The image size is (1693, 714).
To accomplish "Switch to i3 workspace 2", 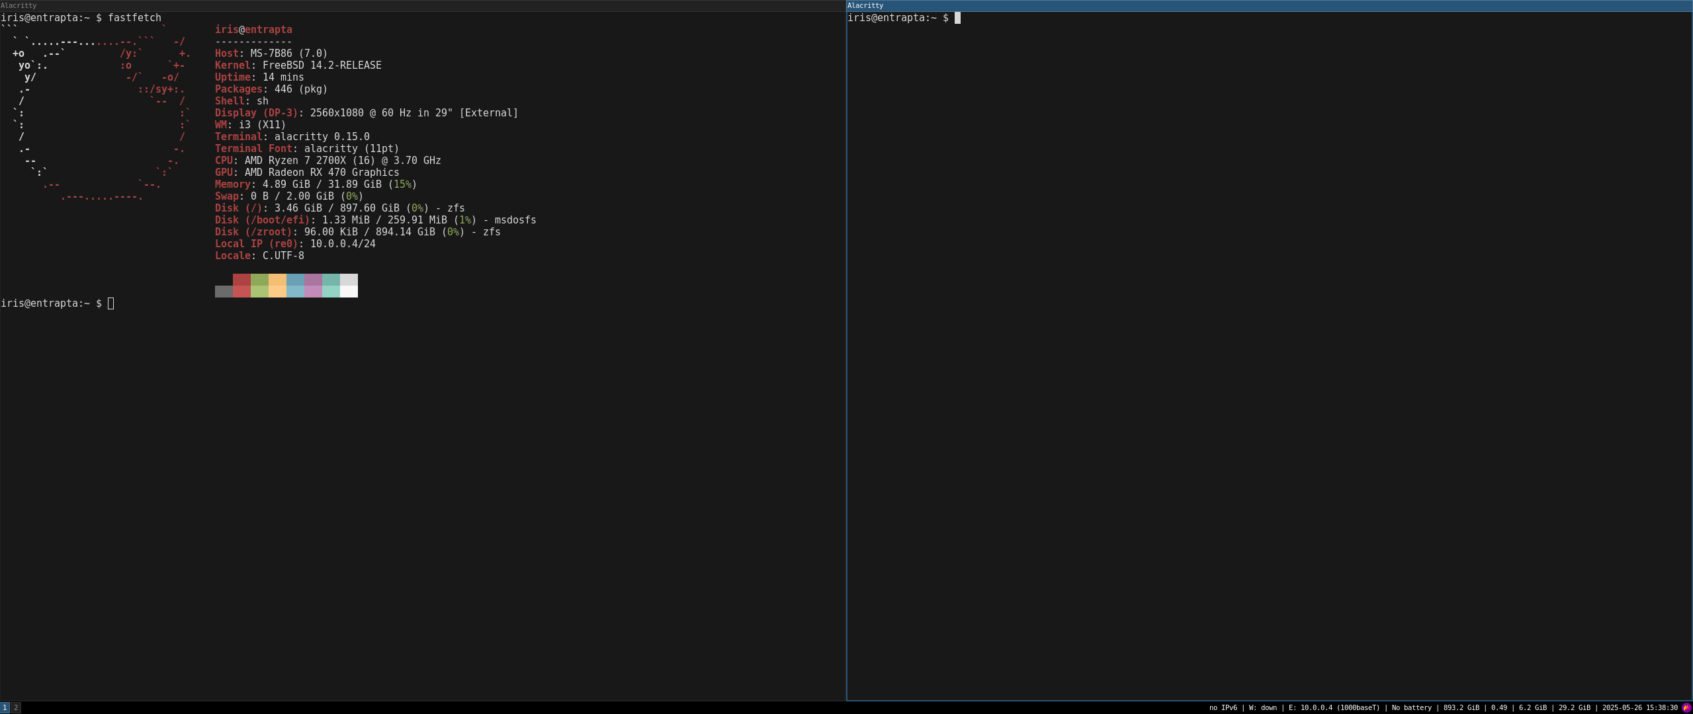I will (x=16, y=707).
